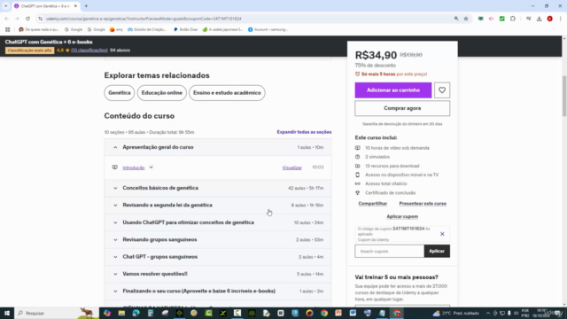Open the Genética related topic chip
The height and width of the screenshot is (319, 567).
(x=120, y=93)
